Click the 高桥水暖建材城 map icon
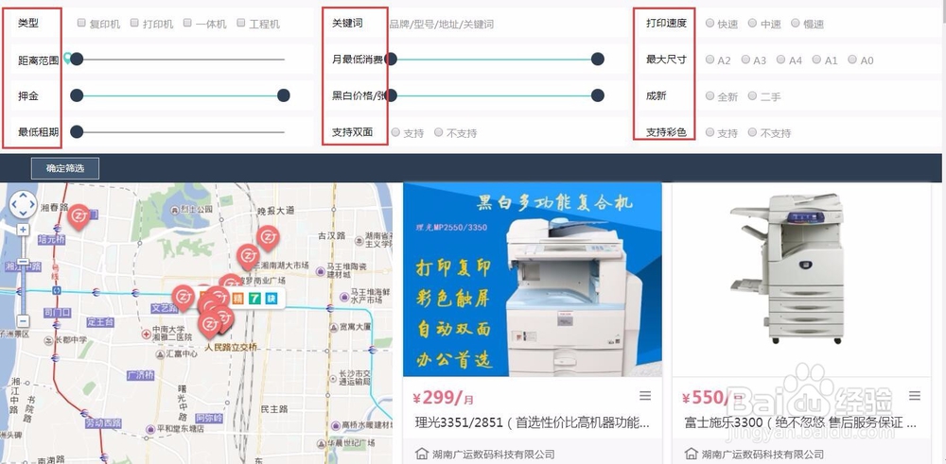Screen dimensions: 946x464 click(336, 424)
